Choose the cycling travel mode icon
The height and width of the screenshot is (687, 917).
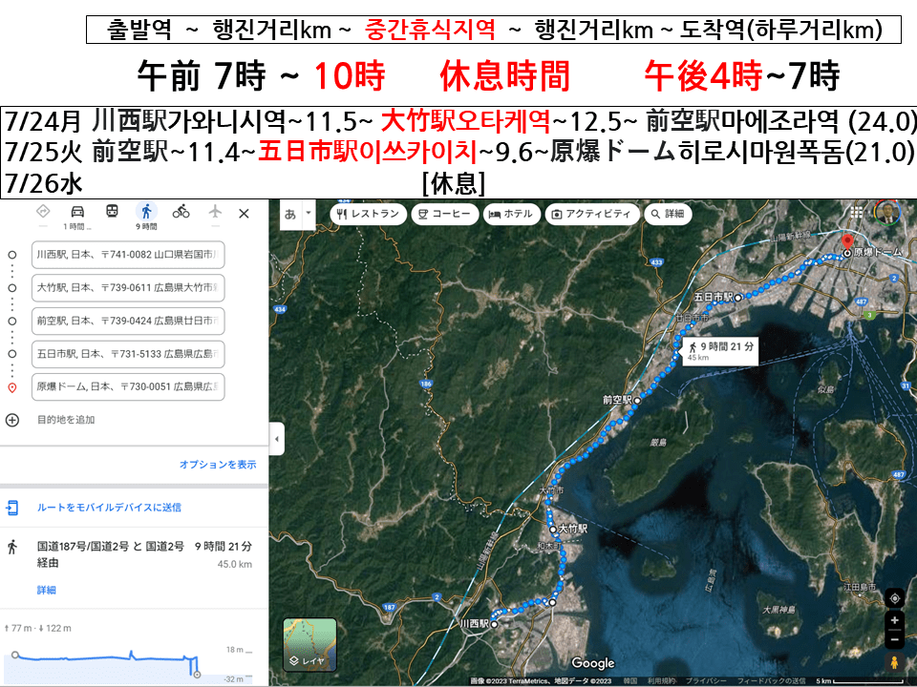point(181,212)
